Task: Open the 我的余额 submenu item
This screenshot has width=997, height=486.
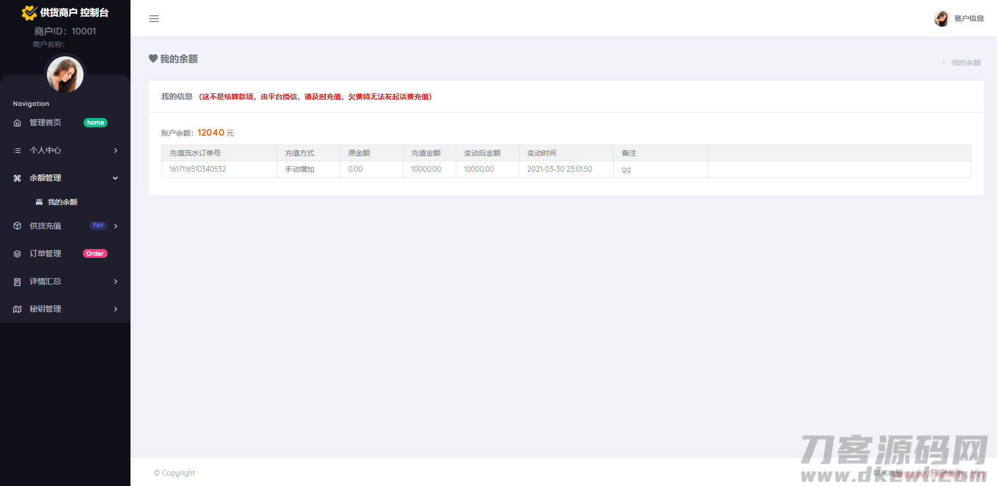Action: pyautogui.click(x=62, y=202)
